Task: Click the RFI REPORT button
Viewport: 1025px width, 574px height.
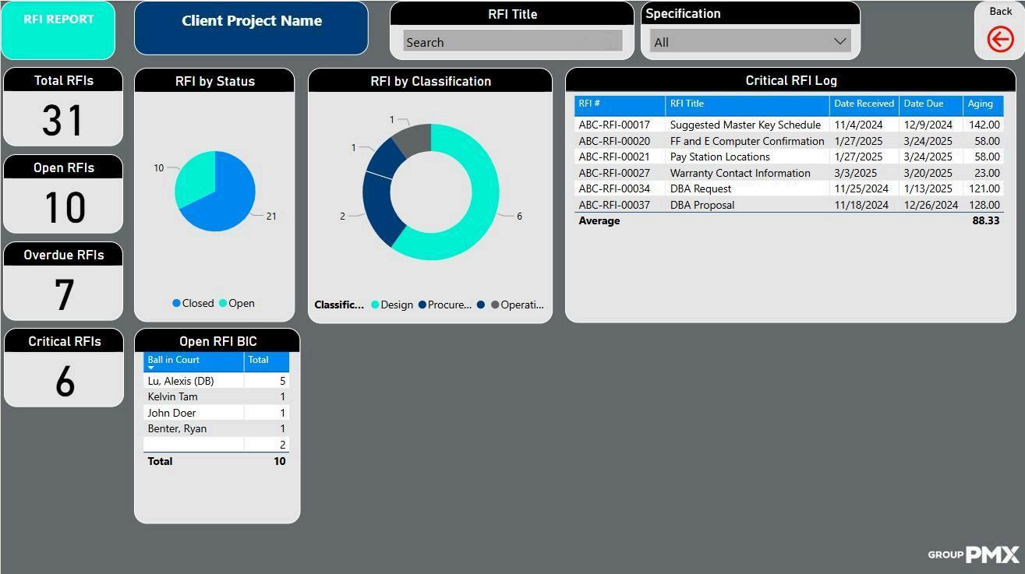Action: pyautogui.click(x=58, y=30)
